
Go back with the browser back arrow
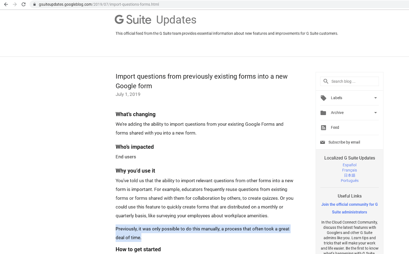point(6,4)
